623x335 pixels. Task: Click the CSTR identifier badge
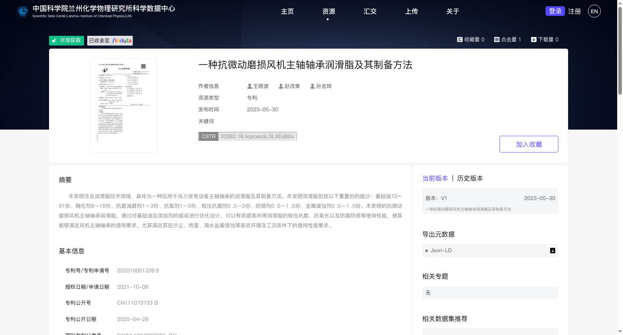[248, 136]
